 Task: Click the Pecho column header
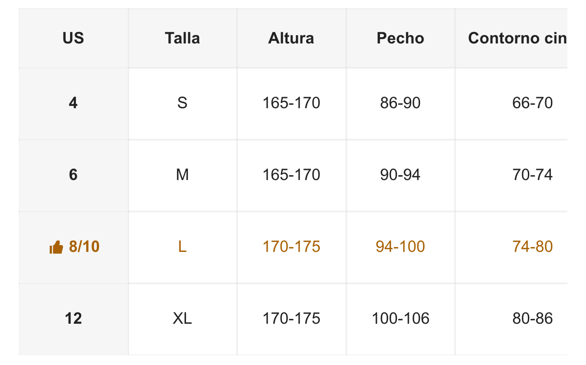400,38
